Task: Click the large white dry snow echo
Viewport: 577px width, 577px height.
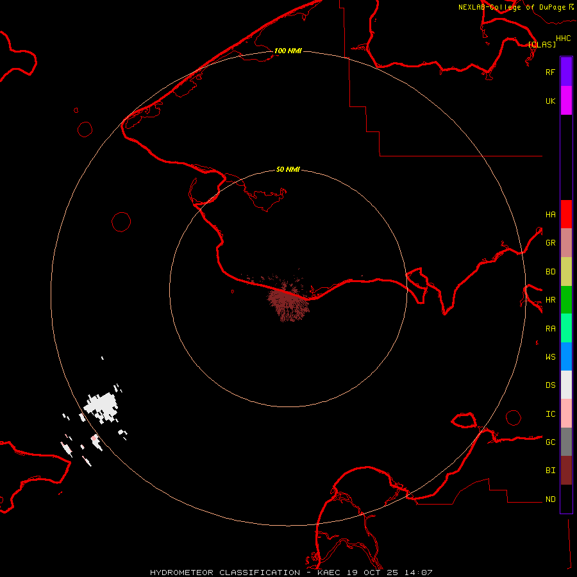Action: tap(101, 406)
